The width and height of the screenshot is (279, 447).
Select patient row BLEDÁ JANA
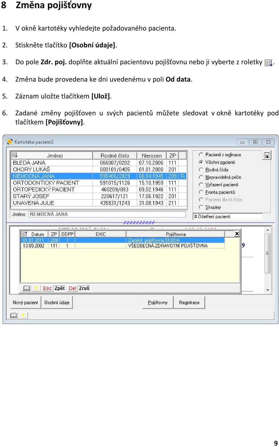coord(99,162)
